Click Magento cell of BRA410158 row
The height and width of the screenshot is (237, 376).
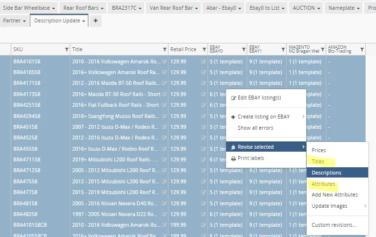point(305,61)
